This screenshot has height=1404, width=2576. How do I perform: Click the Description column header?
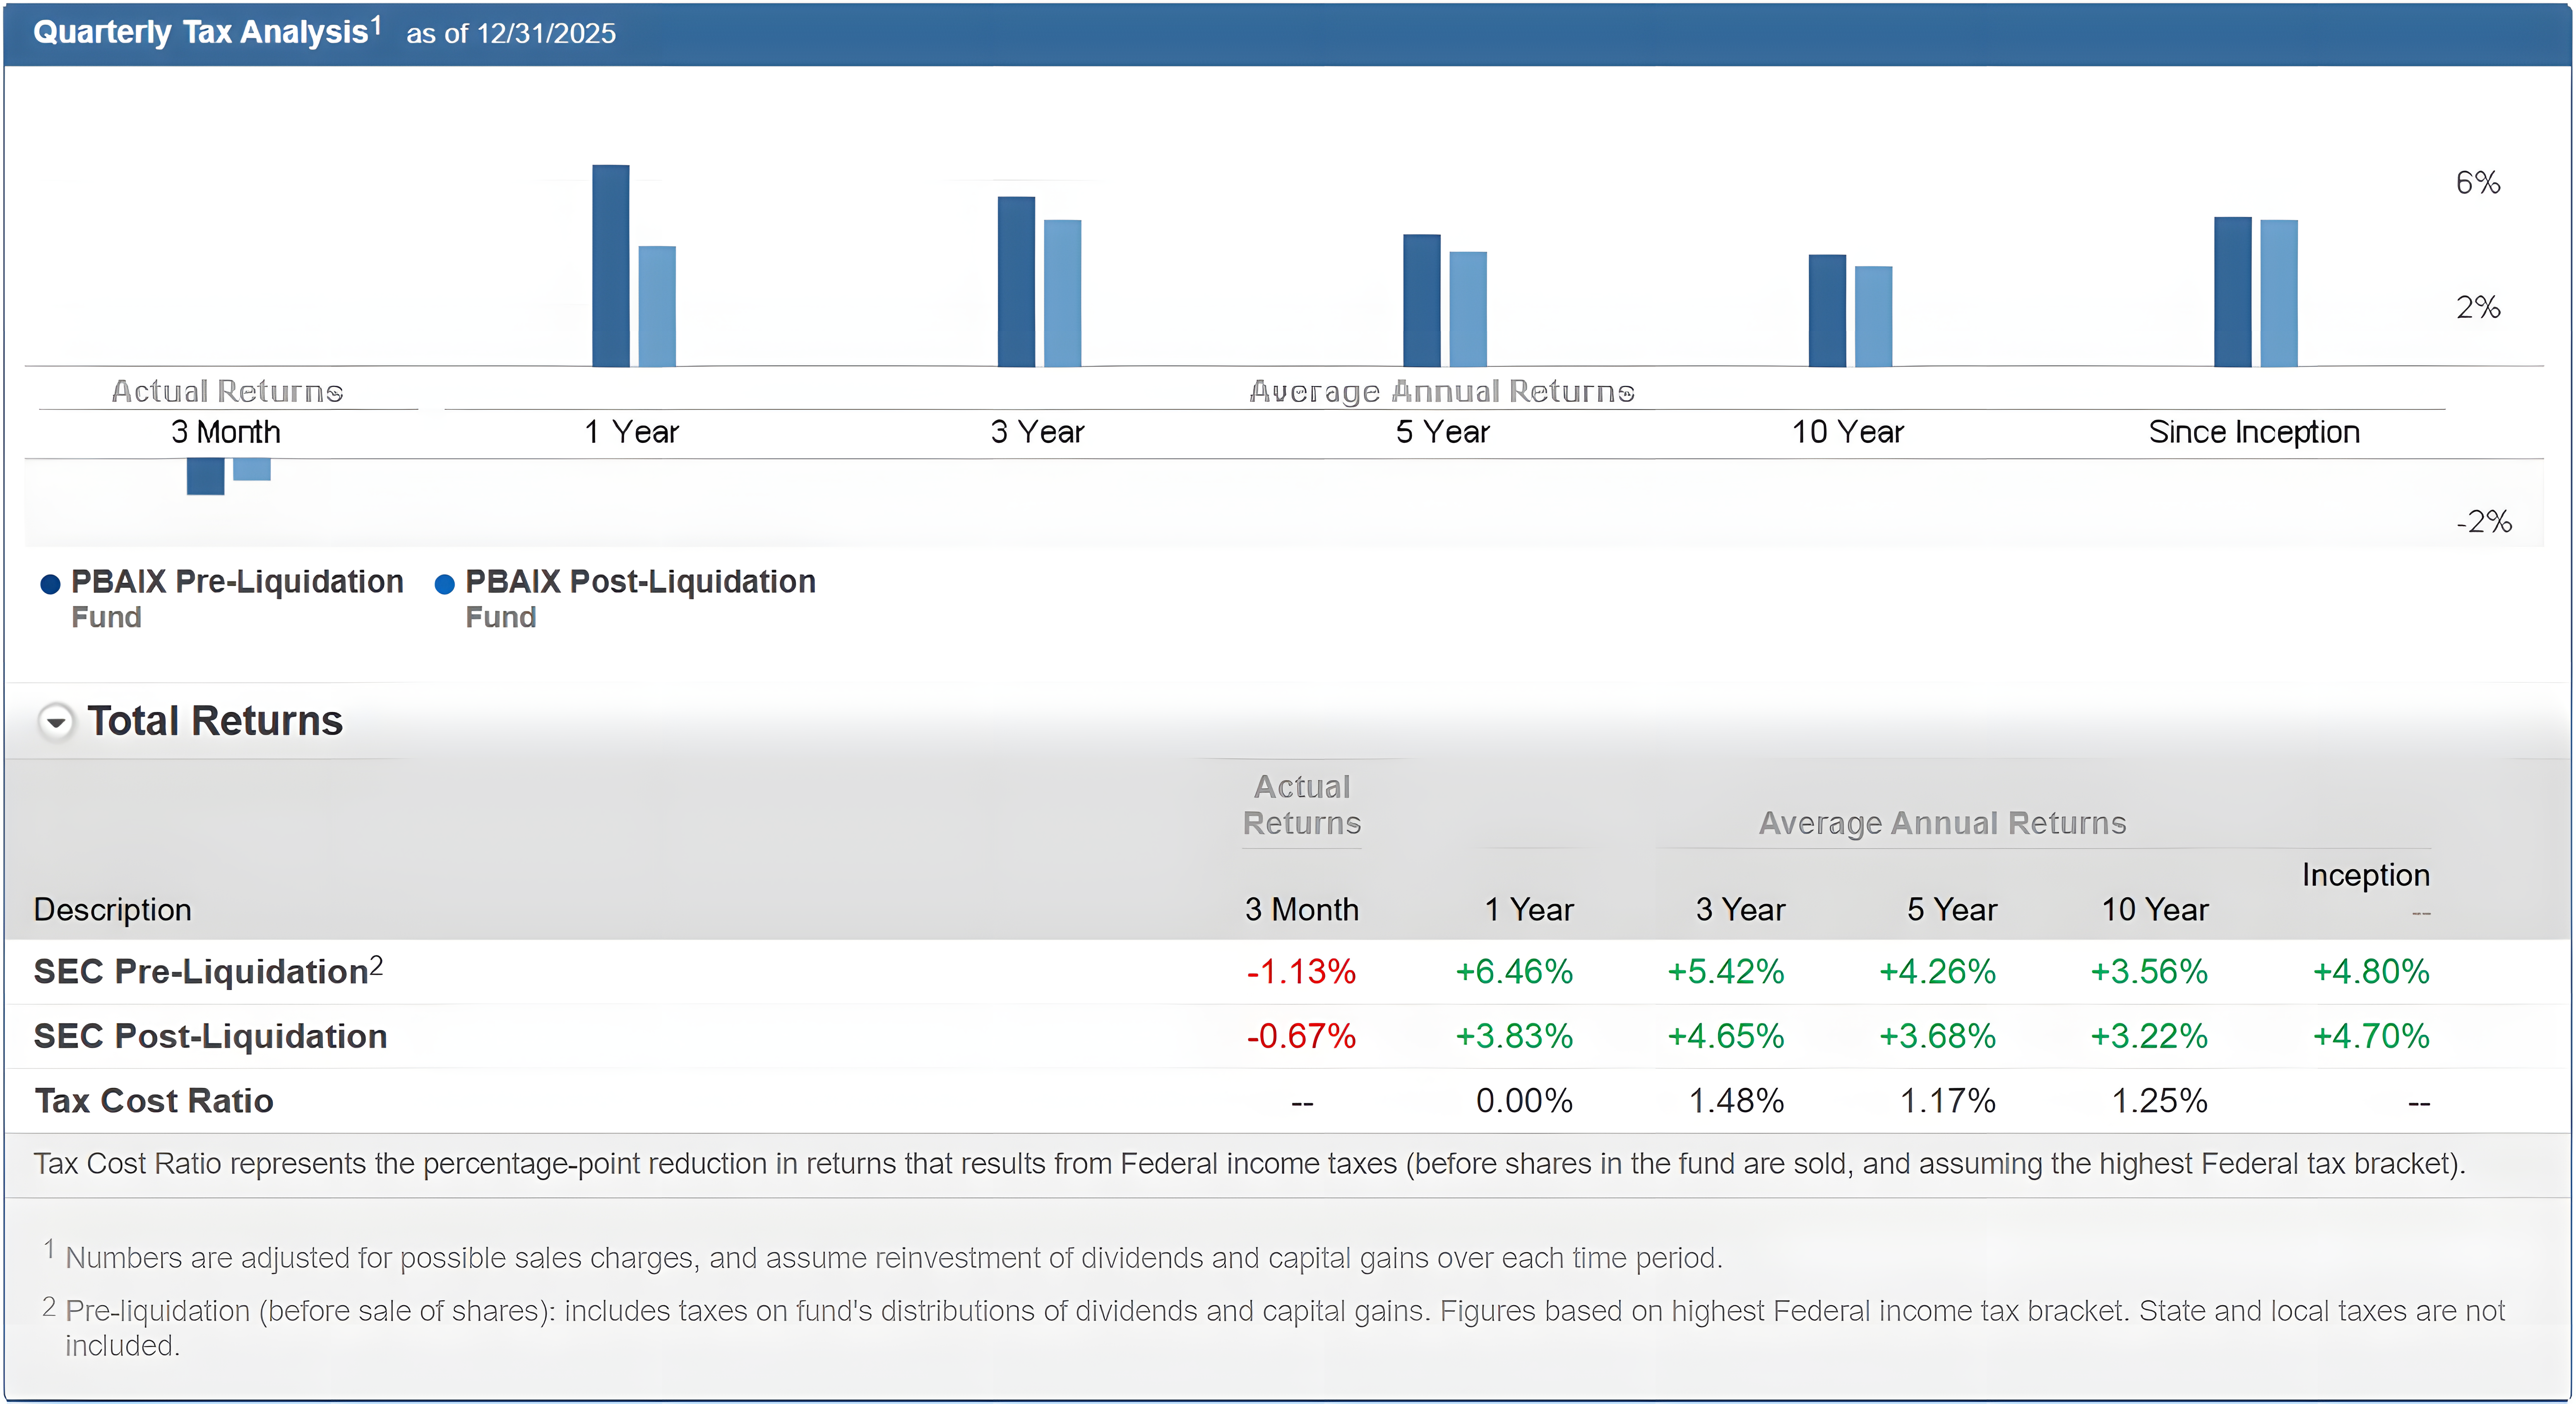click(112, 909)
